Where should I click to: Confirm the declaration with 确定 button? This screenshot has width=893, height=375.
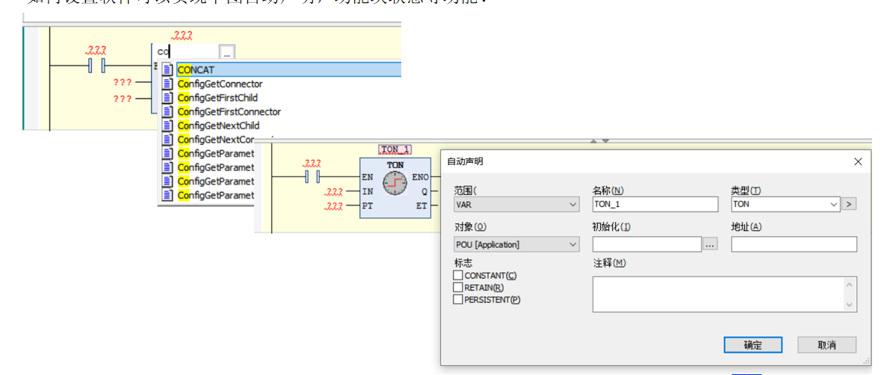pyautogui.click(x=753, y=345)
